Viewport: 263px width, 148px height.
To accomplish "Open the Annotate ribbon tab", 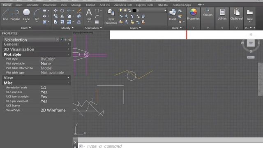I will [x=33, y=5].
